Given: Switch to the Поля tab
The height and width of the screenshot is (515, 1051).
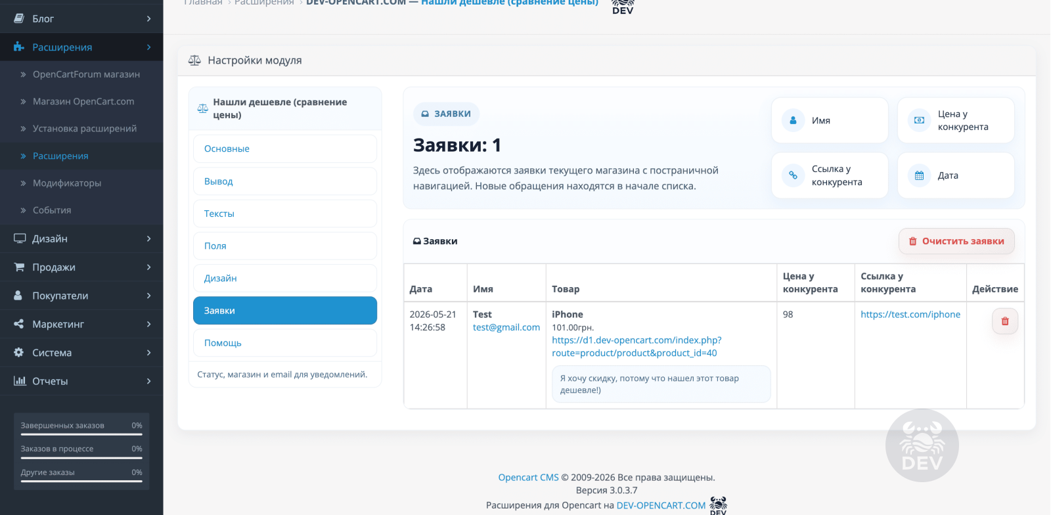Looking at the screenshot, I should (285, 246).
